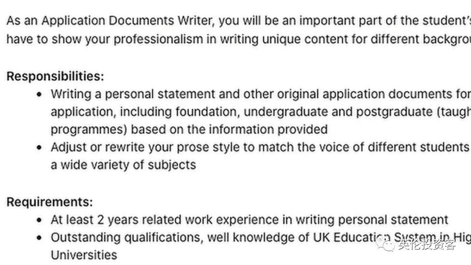Image resolution: width=471 pixels, height=265 pixels.
Task: Click the words 'UK Education' in the requirements
Action: pyautogui.click(x=351, y=237)
